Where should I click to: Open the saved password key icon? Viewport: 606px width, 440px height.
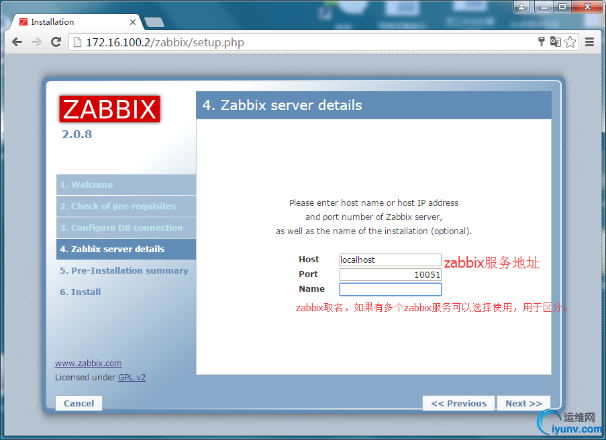click(x=542, y=42)
